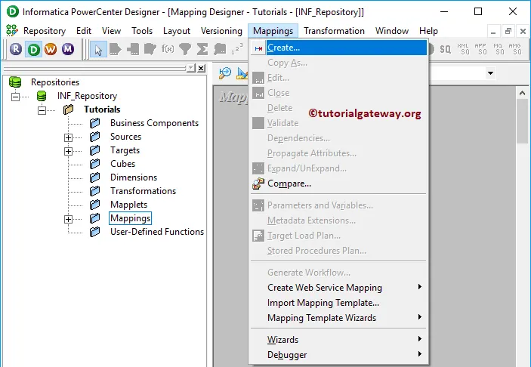
Task: Open the Wizards submenu
Action: [x=338, y=339]
